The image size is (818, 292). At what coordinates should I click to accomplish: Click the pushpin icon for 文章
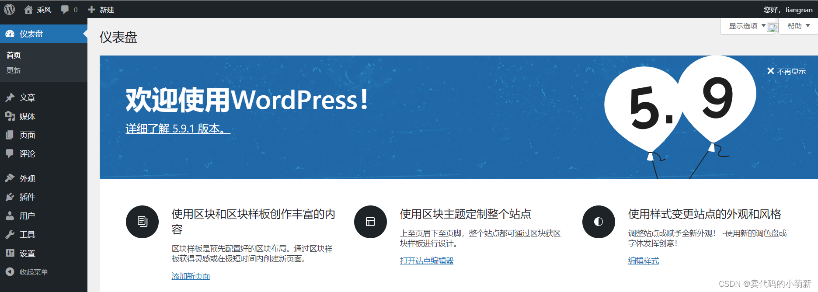pyautogui.click(x=10, y=97)
